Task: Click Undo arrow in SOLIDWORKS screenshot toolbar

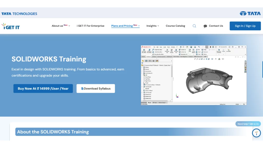Action: [199, 47]
